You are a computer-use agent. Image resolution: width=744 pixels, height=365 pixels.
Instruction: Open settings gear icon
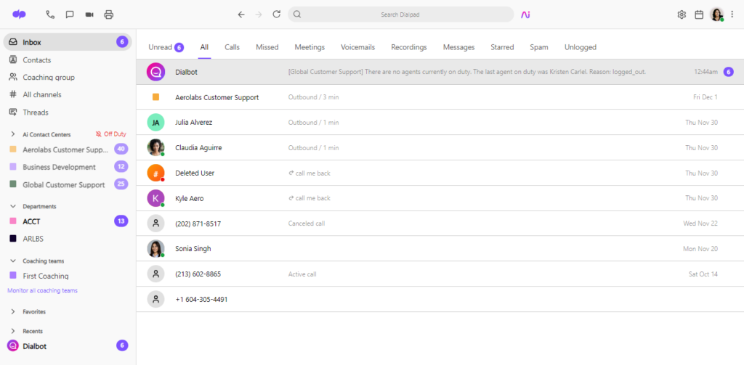tap(682, 15)
